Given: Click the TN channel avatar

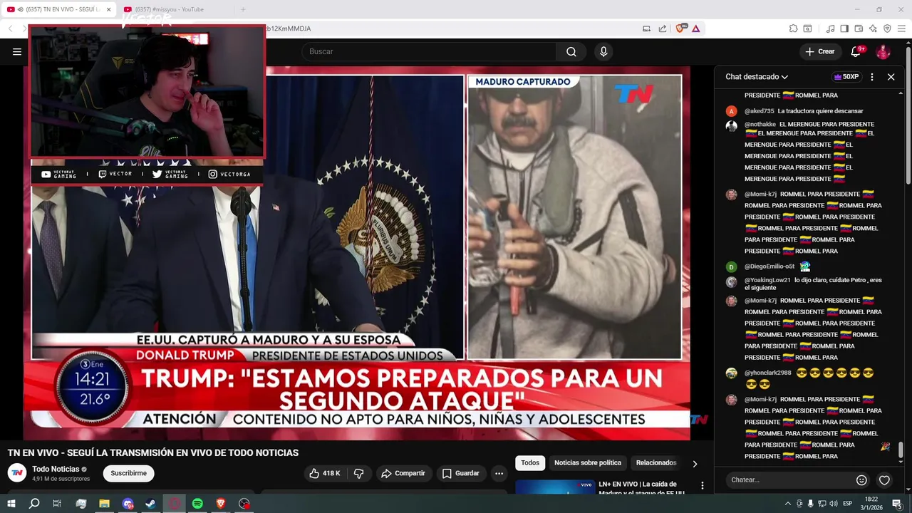Looking at the screenshot, I should (17, 473).
